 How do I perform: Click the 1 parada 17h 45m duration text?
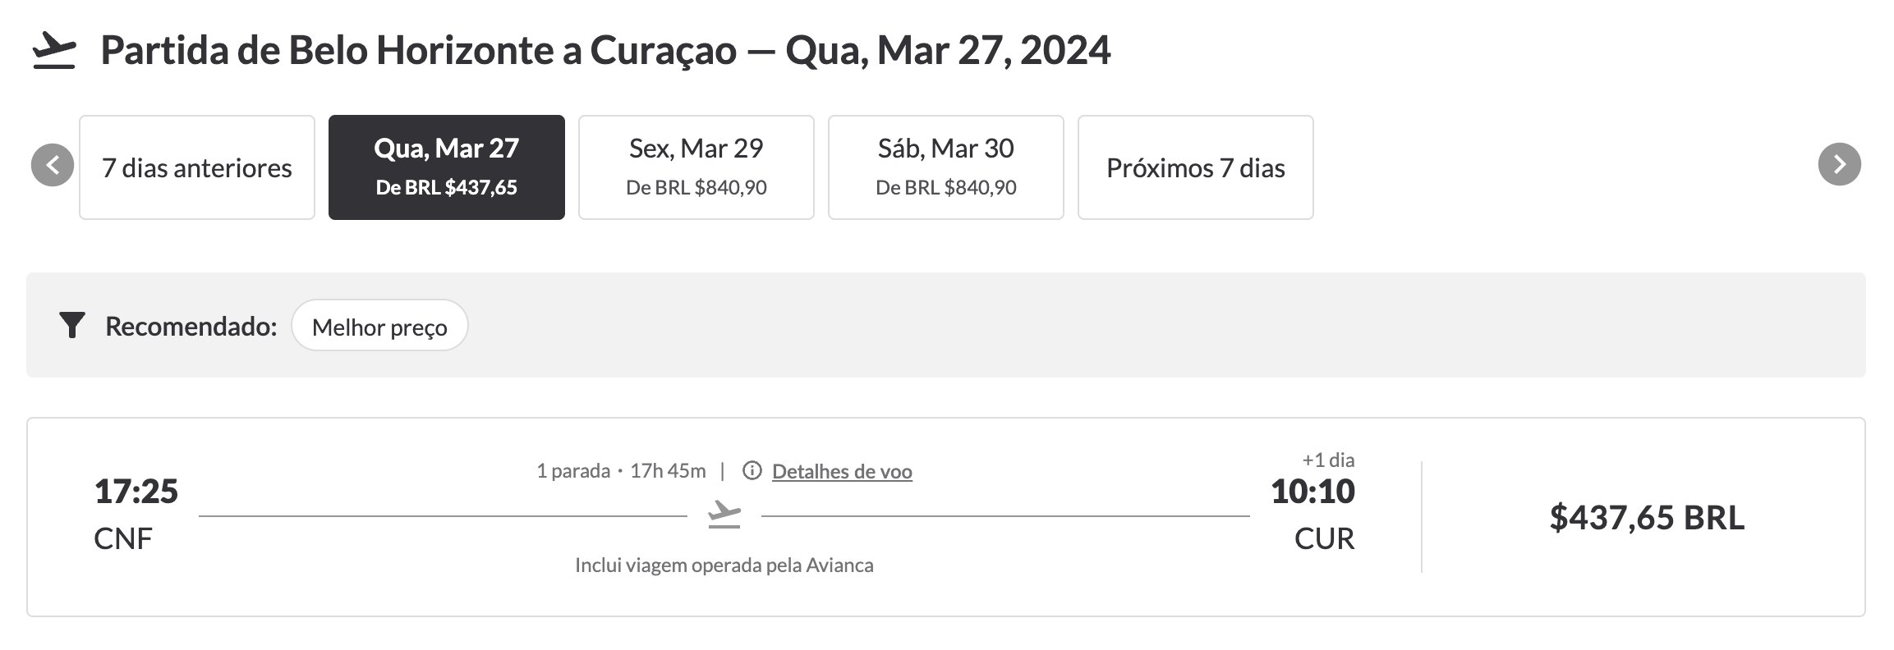[x=621, y=471]
